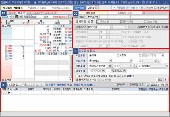Viewport: 170px width, 117px height.
Task: Open help icon beside 매도주문 설정 title
Action: click(x=94, y=50)
